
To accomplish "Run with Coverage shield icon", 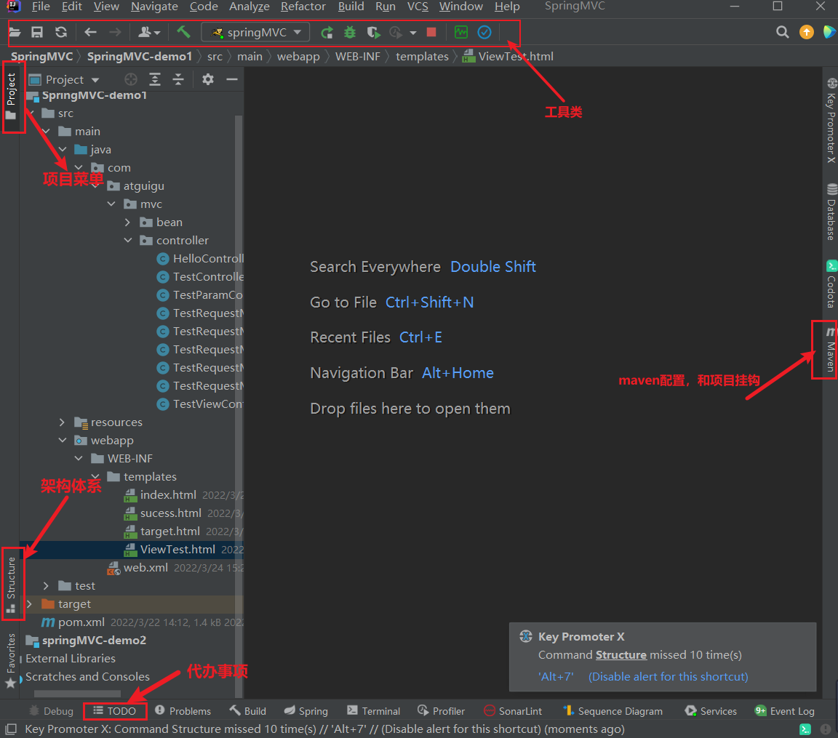I will pos(374,33).
